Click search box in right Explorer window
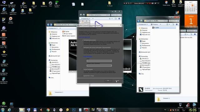This screenshot has width=200, height=112. click(173, 21)
